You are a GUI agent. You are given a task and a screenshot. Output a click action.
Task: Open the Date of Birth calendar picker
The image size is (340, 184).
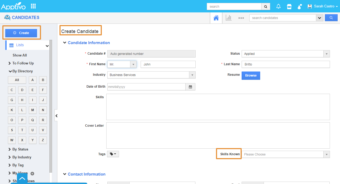click(x=190, y=87)
